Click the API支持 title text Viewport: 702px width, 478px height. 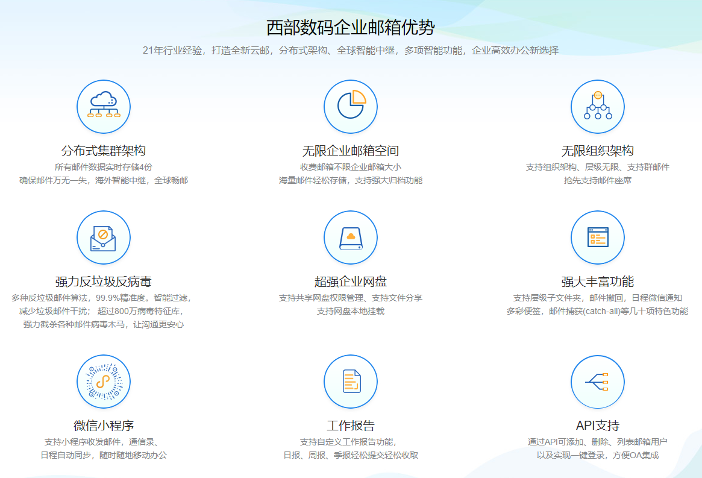point(598,426)
